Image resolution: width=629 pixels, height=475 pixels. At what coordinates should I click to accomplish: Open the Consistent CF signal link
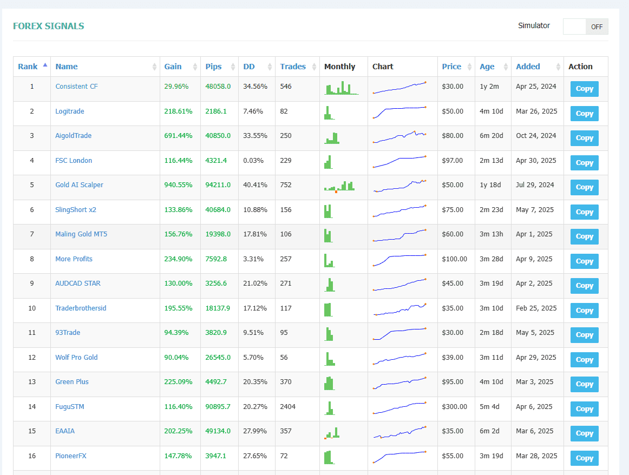(x=76, y=87)
